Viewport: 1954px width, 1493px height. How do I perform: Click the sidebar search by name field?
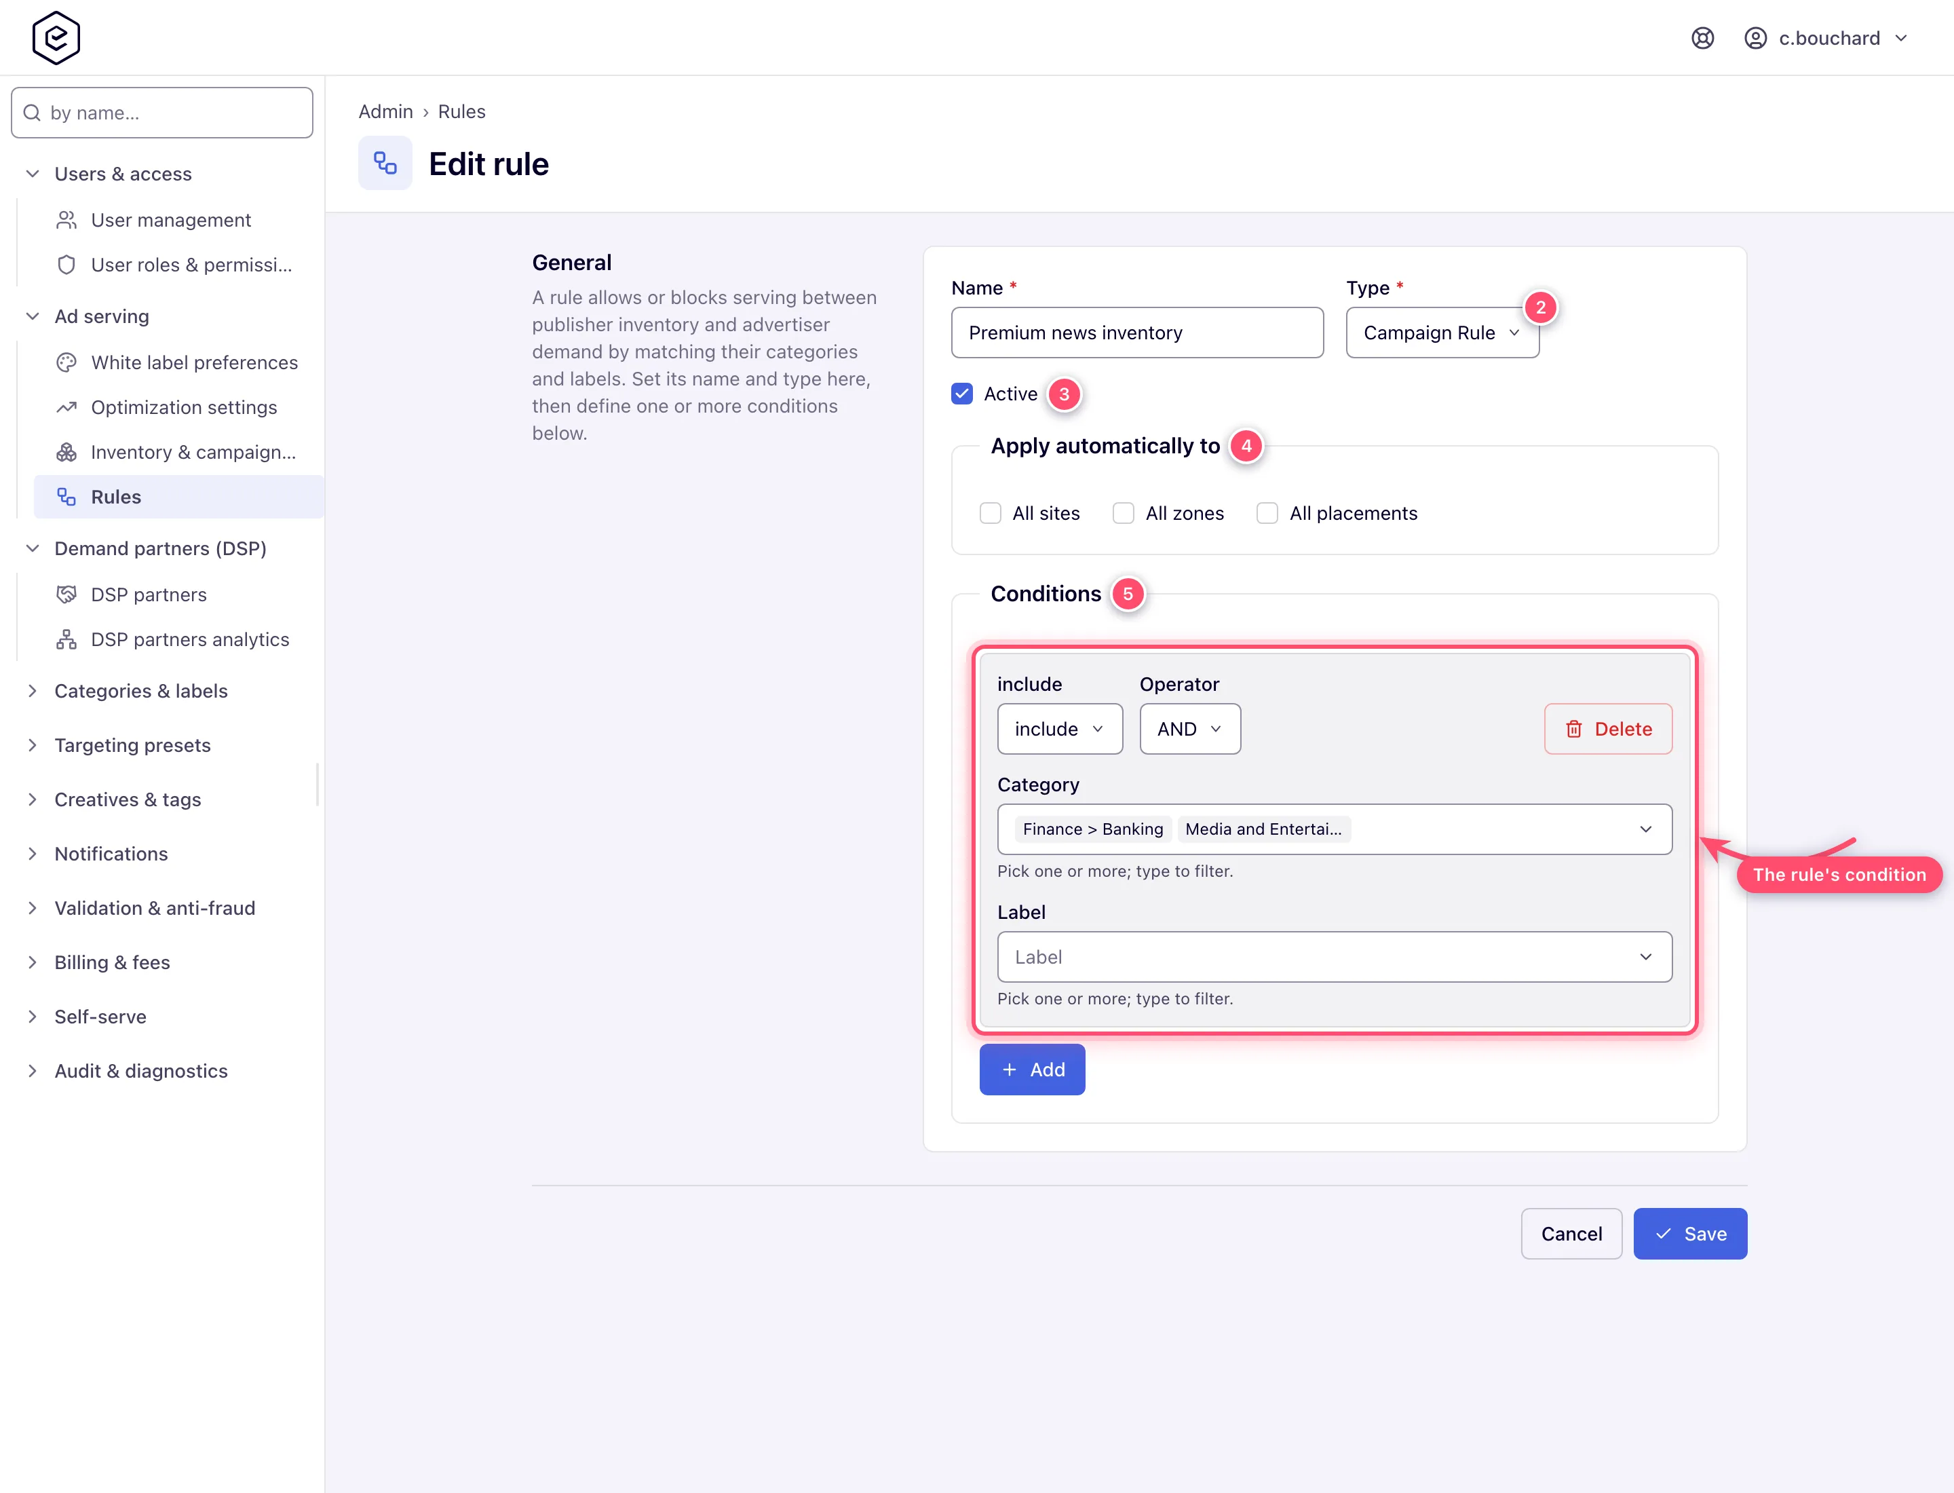point(161,113)
